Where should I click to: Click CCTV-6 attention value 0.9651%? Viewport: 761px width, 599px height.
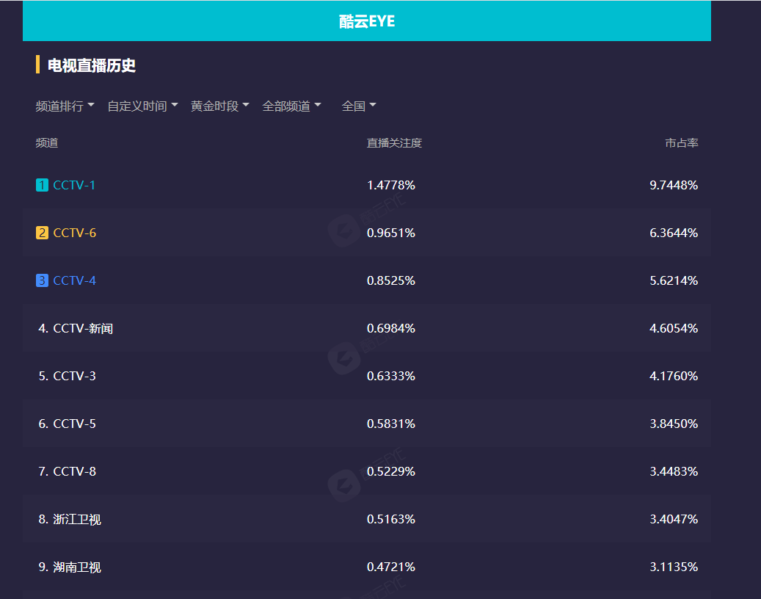(391, 233)
